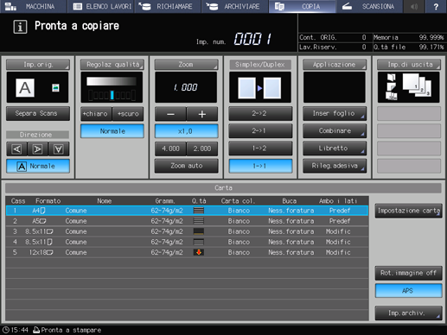Click tray 4 paper quantity level icon
Screen dimensions: 447x335
[199, 242]
